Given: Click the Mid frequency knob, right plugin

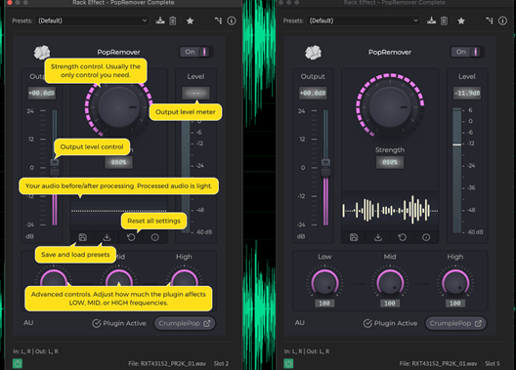Looking at the screenshot, I should 390,282.
